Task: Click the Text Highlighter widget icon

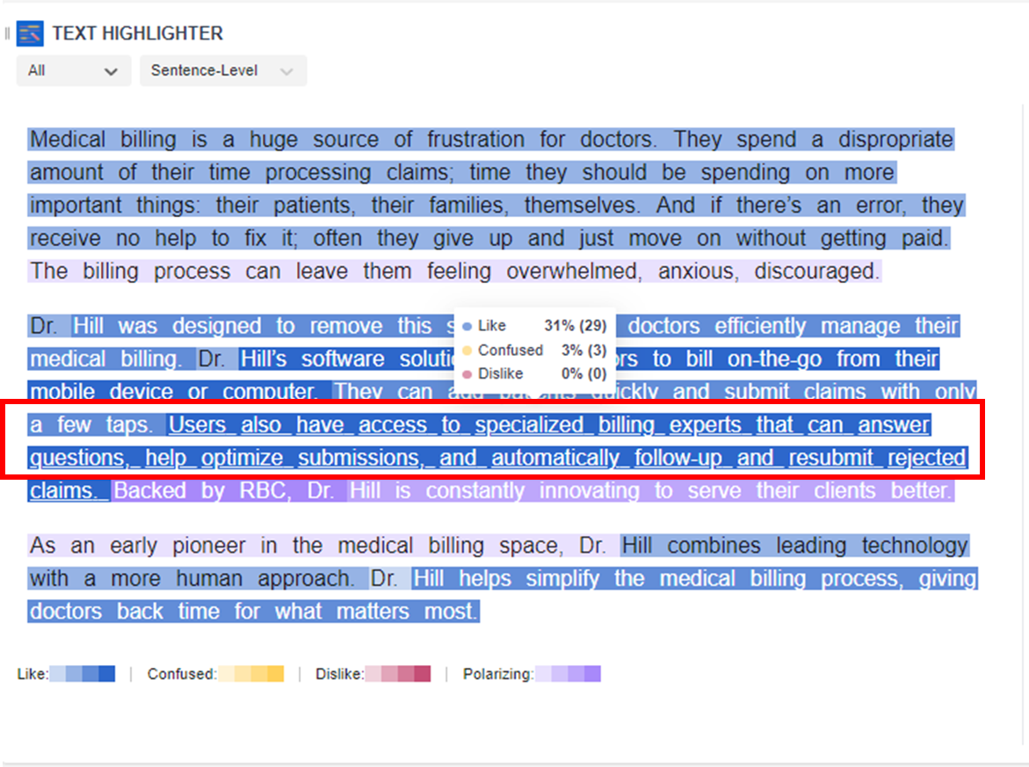Action: [30, 33]
